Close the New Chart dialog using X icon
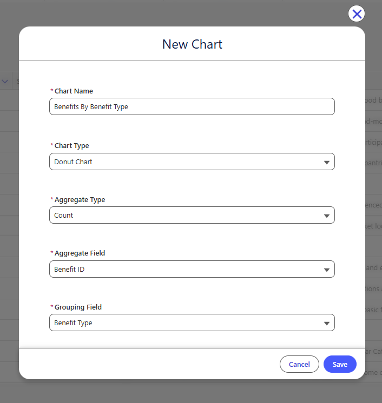The width and height of the screenshot is (382, 403). [x=357, y=14]
